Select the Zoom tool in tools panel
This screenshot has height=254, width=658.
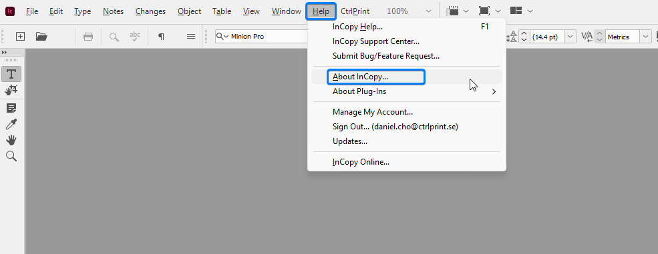click(x=11, y=157)
